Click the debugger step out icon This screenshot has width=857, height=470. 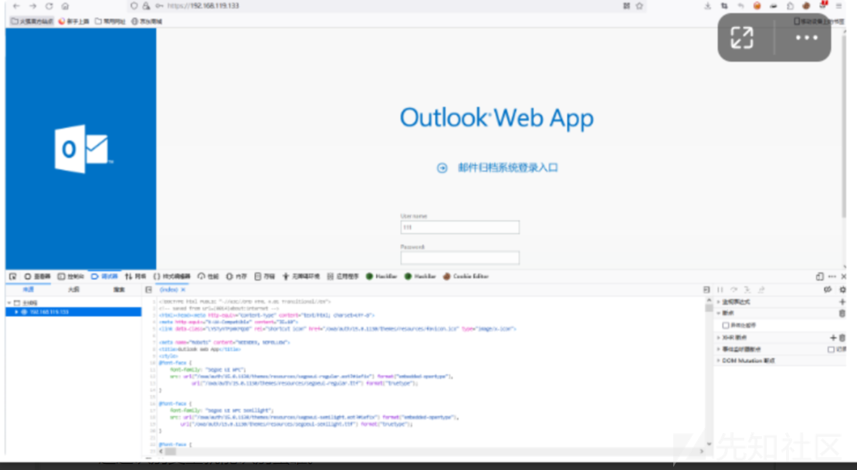pyautogui.click(x=761, y=289)
